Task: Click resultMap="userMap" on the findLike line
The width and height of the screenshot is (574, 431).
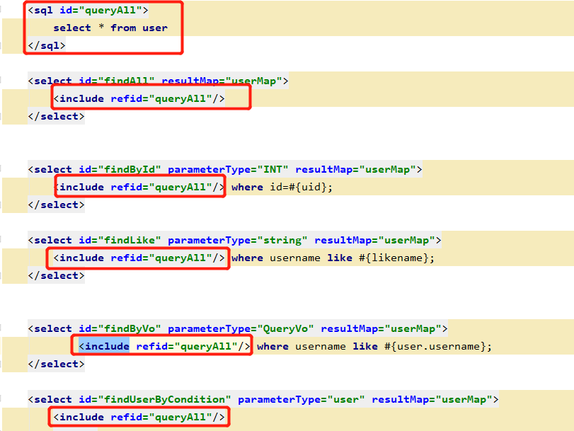Action: point(375,240)
